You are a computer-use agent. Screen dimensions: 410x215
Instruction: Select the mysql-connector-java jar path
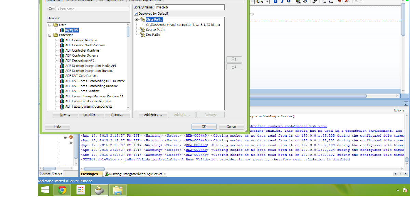point(183,25)
